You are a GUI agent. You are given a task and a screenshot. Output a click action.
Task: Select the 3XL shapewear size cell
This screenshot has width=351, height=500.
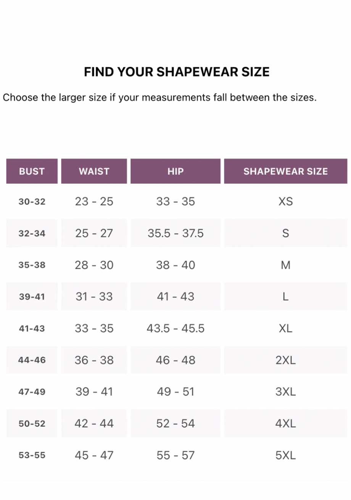(285, 392)
